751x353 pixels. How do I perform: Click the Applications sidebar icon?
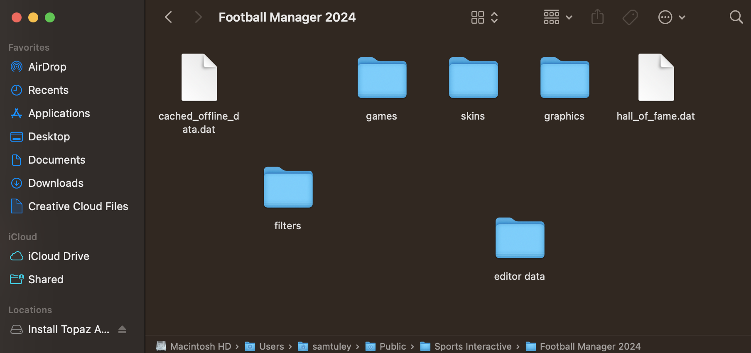pyautogui.click(x=17, y=113)
